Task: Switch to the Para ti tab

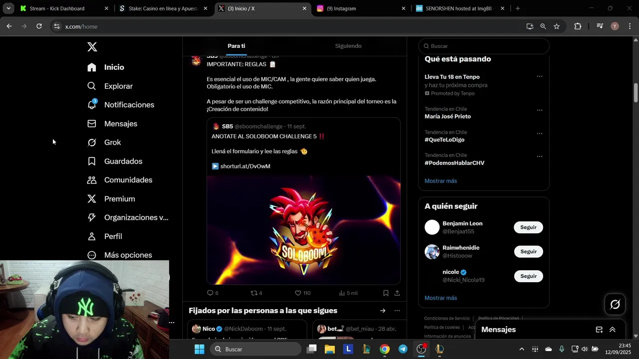Action: click(236, 46)
